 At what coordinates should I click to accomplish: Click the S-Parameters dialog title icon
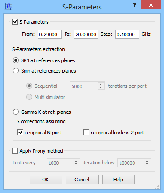tap(8, 7)
